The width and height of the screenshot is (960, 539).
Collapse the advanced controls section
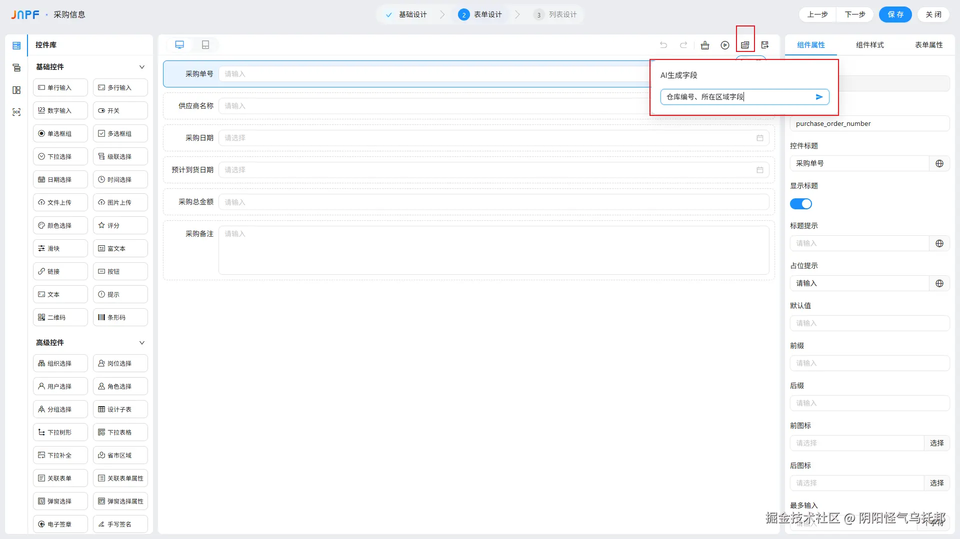coord(141,343)
